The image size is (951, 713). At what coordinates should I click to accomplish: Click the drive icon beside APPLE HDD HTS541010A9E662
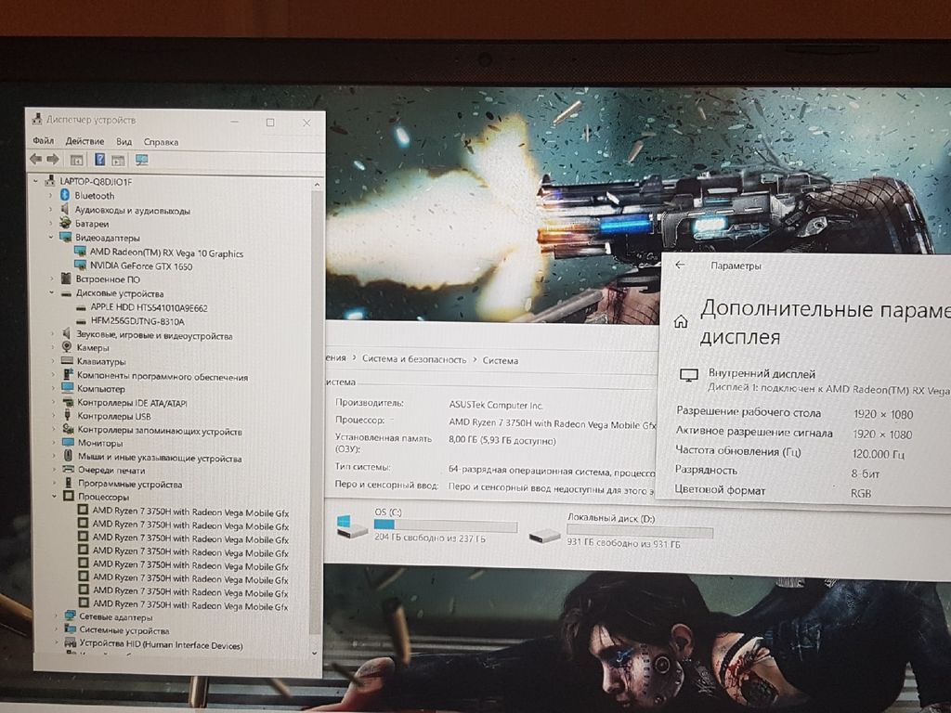coord(81,307)
